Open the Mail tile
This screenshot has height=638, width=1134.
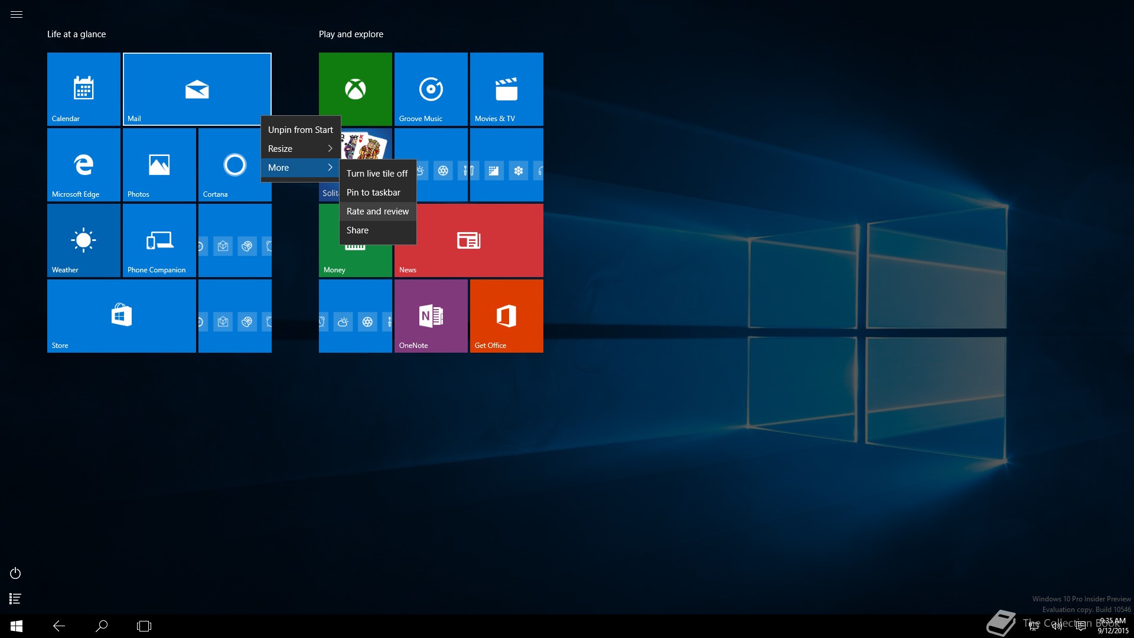197,89
